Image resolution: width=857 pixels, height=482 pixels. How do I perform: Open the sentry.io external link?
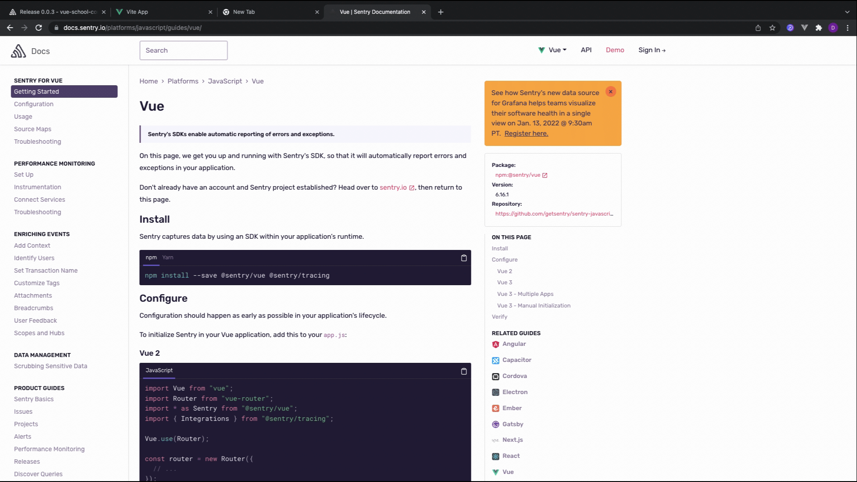tap(397, 187)
